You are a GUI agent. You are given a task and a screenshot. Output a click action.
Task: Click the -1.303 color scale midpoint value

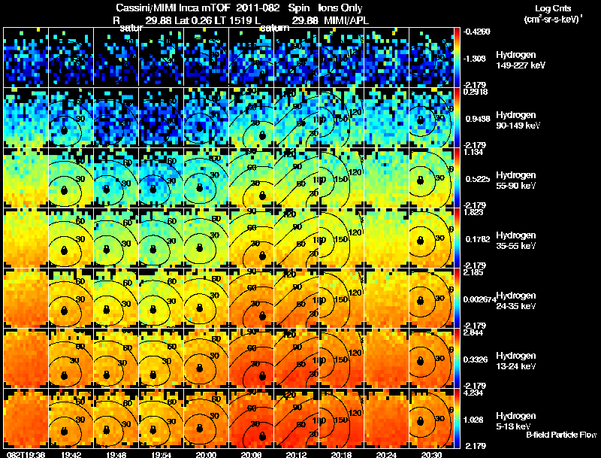click(x=475, y=59)
